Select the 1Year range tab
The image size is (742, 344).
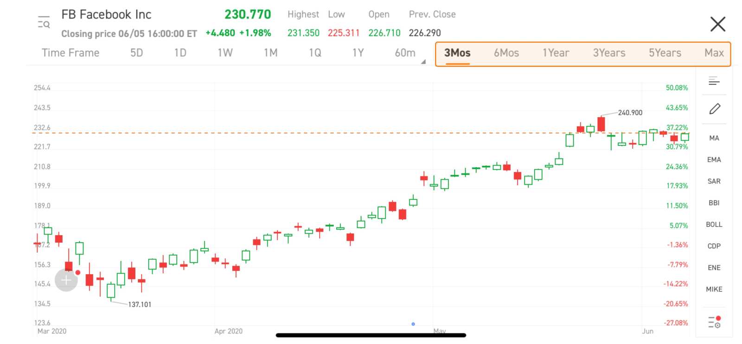(556, 53)
